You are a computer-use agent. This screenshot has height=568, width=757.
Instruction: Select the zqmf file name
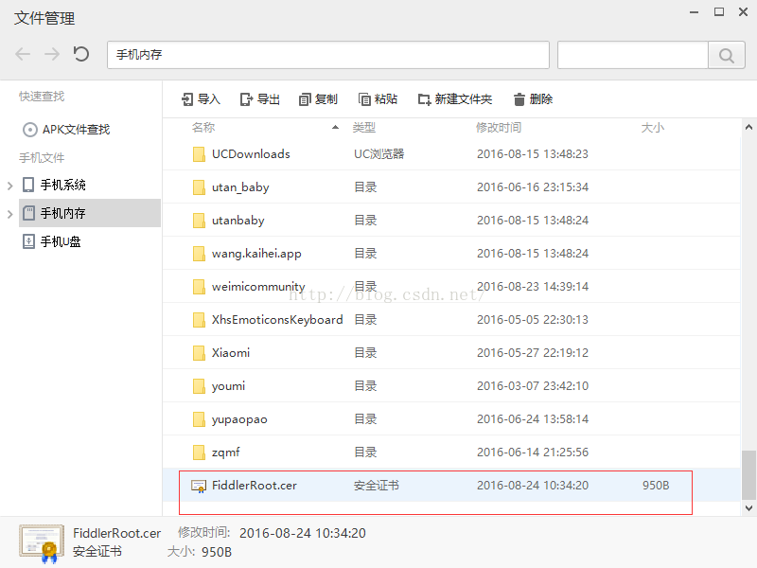225,453
